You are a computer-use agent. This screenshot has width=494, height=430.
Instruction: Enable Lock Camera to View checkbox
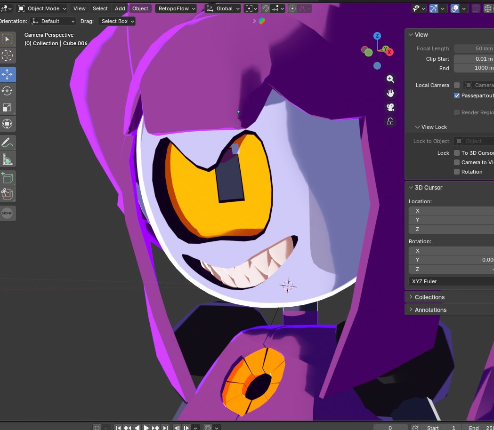[x=456, y=162]
